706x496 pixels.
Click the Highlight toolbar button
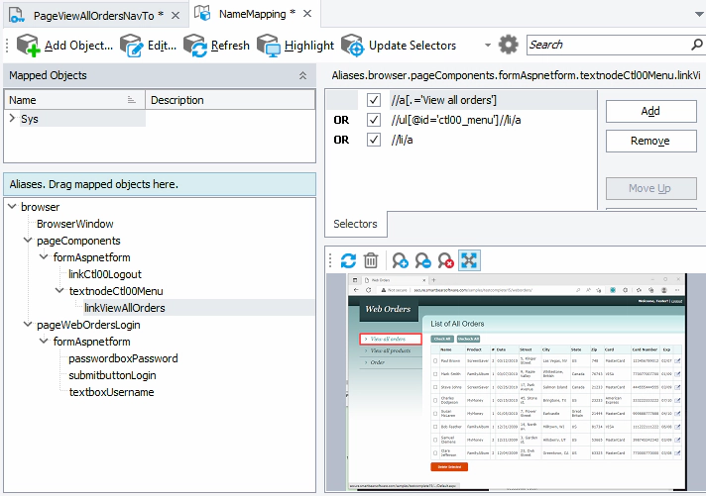point(295,46)
